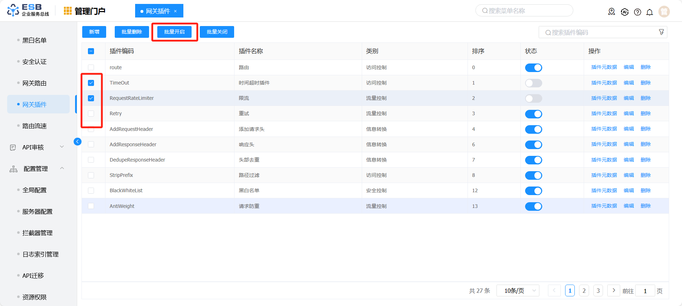Disable the route plugin status switch
Image resolution: width=682 pixels, height=306 pixels.
point(533,68)
